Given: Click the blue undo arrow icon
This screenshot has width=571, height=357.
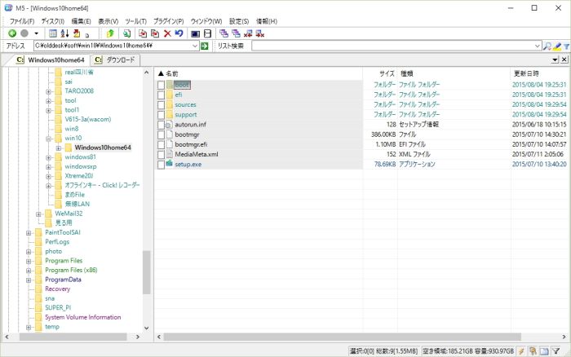Looking at the screenshot, I should (x=178, y=33).
